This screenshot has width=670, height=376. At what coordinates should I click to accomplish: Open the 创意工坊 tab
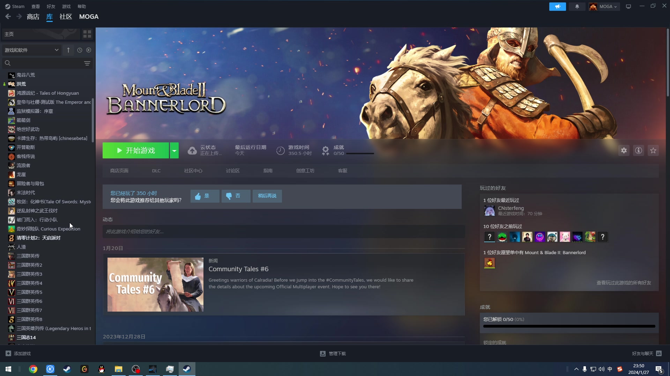coord(305,171)
